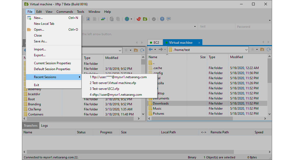This screenshot has height=160, width=294.
Task: Expand the host address dropdown arrow
Action: coord(195,27)
